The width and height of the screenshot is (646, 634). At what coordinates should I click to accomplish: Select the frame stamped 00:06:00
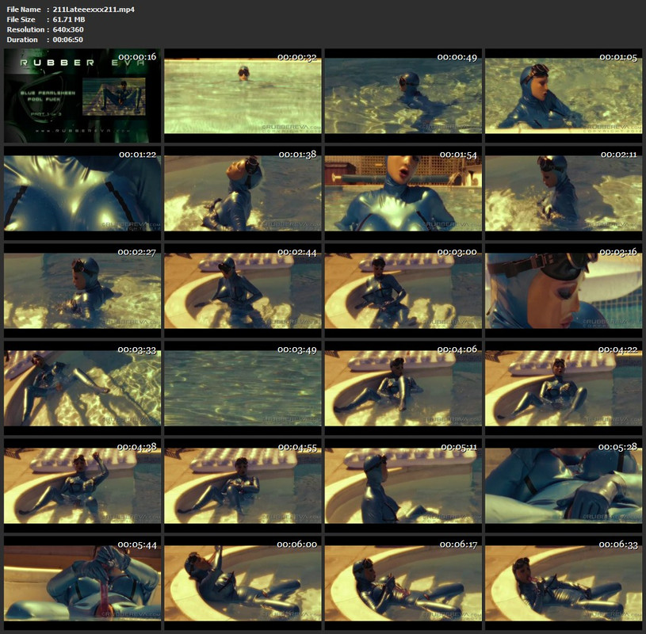243,582
